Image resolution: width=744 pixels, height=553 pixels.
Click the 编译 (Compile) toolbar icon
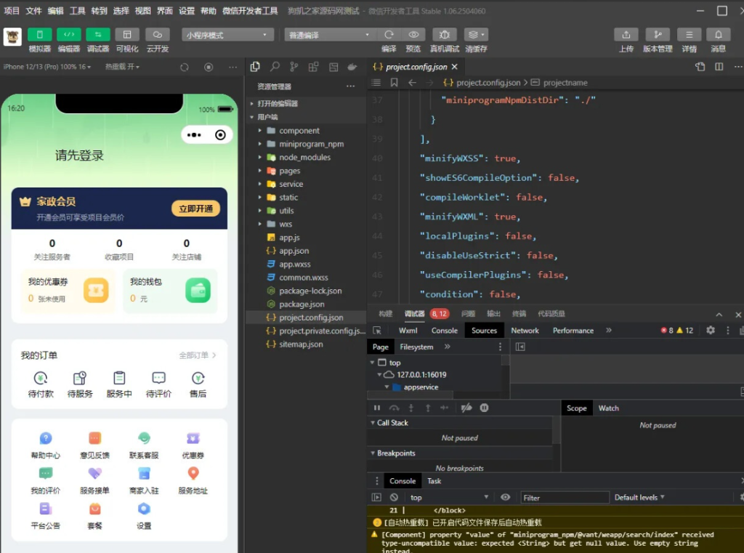pyautogui.click(x=389, y=34)
